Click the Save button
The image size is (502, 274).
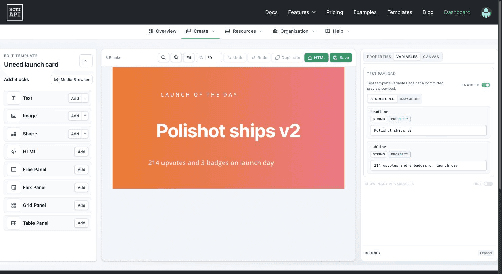pyautogui.click(x=341, y=58)
